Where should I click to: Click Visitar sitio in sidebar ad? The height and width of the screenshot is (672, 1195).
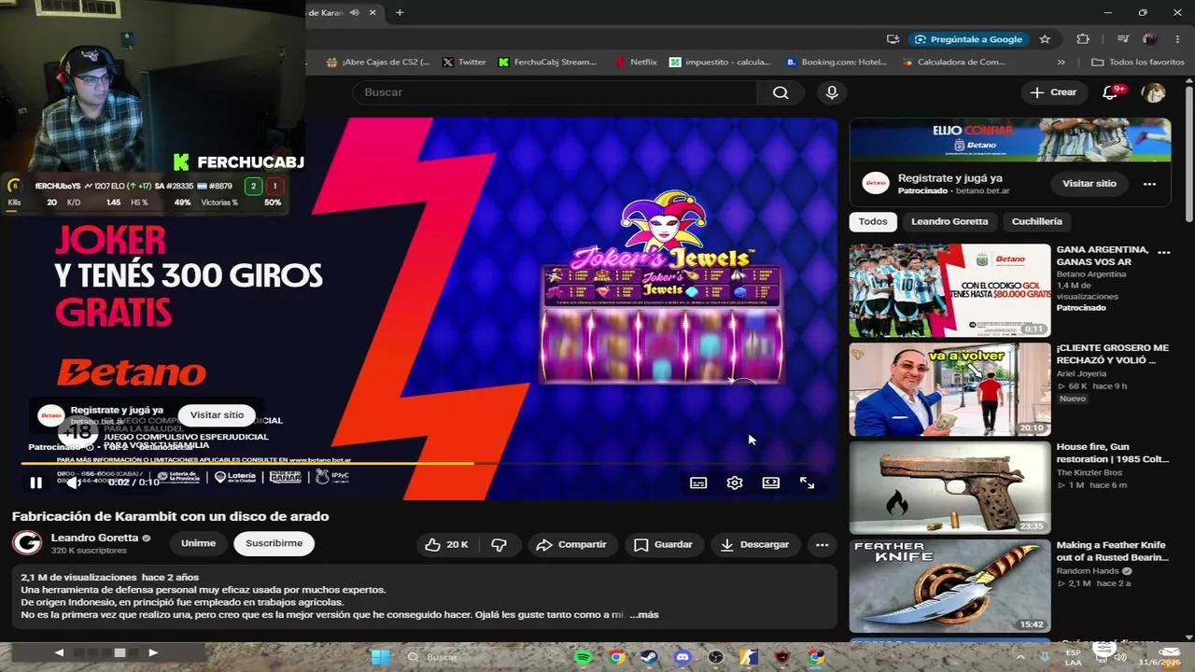(1090, 184)
